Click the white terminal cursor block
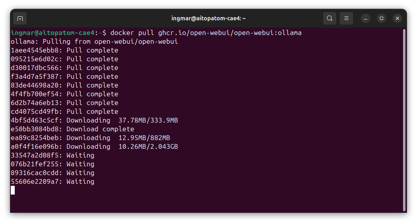 [x=13, y=190]
